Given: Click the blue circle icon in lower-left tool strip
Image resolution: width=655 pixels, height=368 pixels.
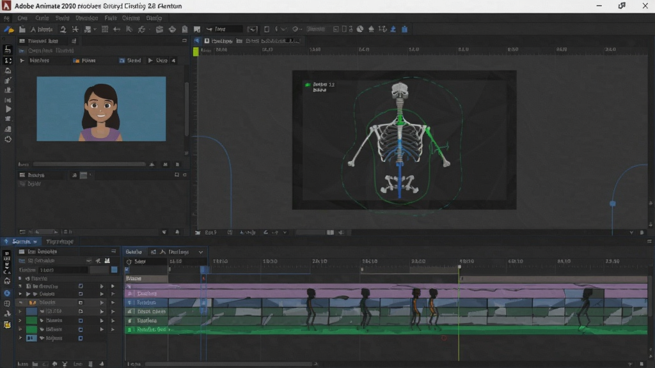Looking at the screenshot, I should click(7, 293).
